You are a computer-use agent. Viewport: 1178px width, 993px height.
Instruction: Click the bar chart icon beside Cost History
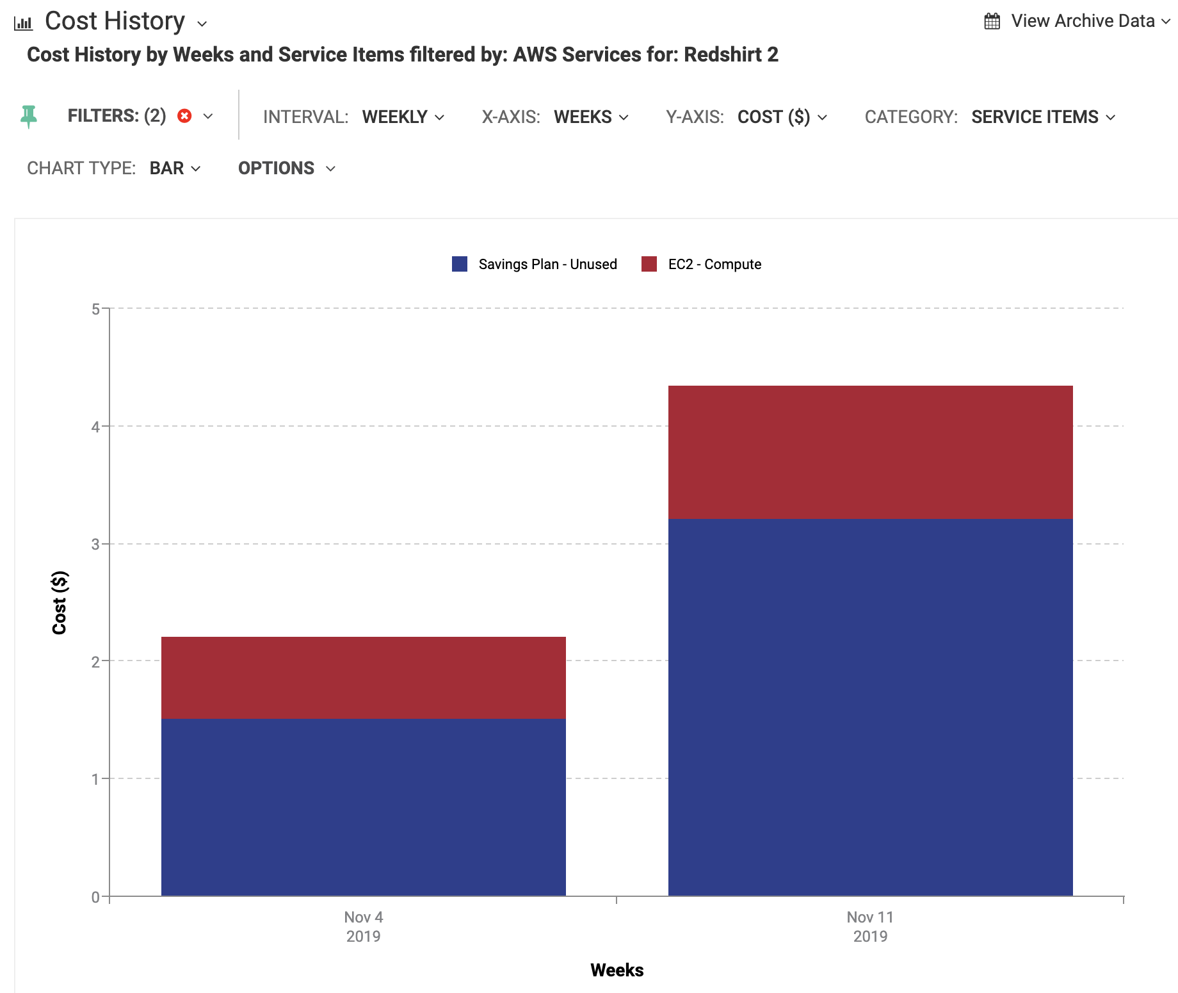click(x=24, y=21)
